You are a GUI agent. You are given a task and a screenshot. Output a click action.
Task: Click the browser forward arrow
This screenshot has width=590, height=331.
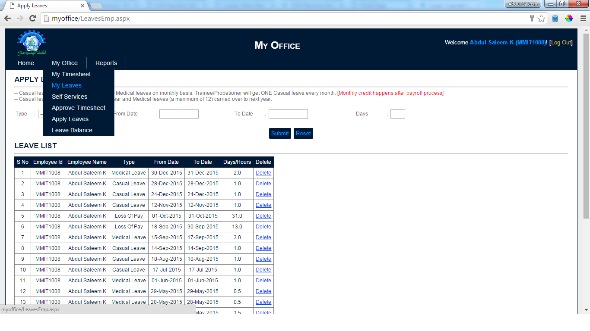tap(20, 19)
